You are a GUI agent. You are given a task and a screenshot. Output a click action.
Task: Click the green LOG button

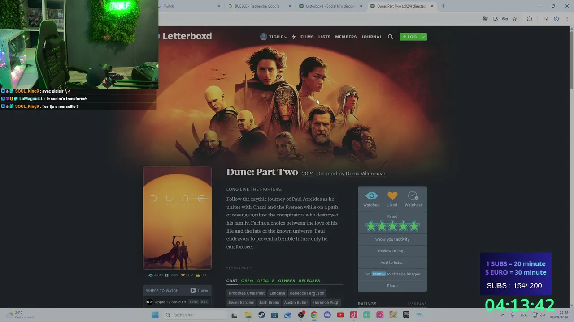coord(410,37)
